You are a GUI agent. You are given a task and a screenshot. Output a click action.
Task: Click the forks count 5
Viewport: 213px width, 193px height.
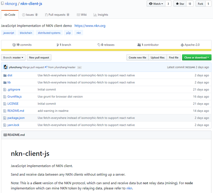208,4
